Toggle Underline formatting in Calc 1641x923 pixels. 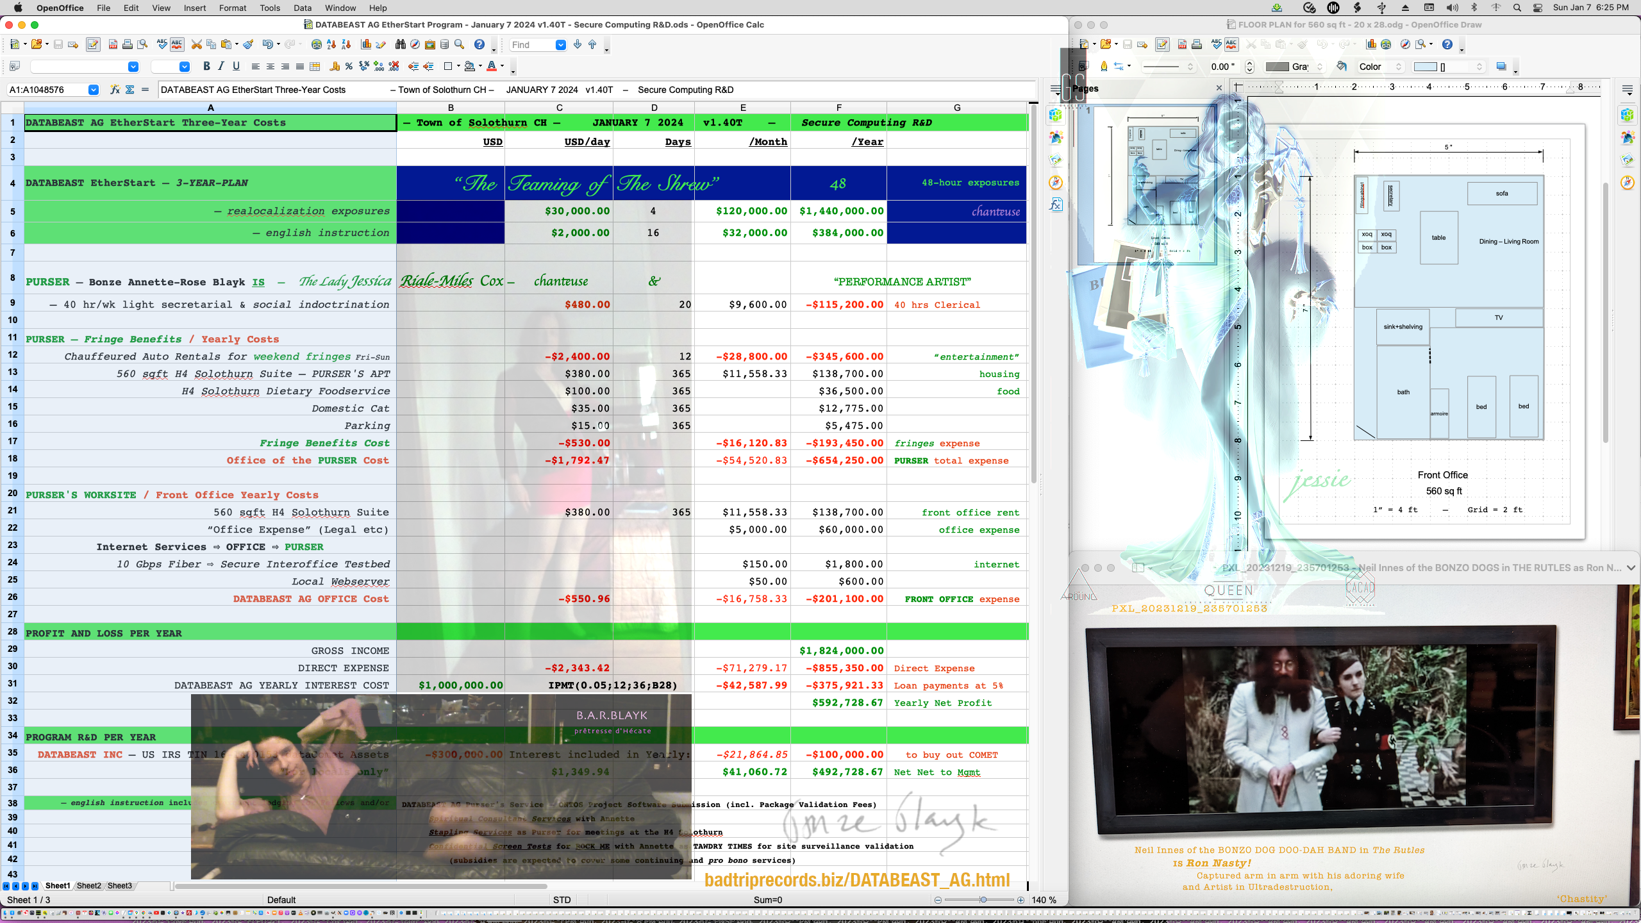[x=236, y=66]
